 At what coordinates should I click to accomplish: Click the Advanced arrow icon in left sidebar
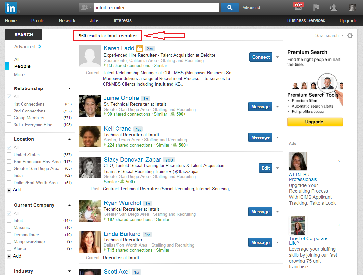click(x=39, y=46)
